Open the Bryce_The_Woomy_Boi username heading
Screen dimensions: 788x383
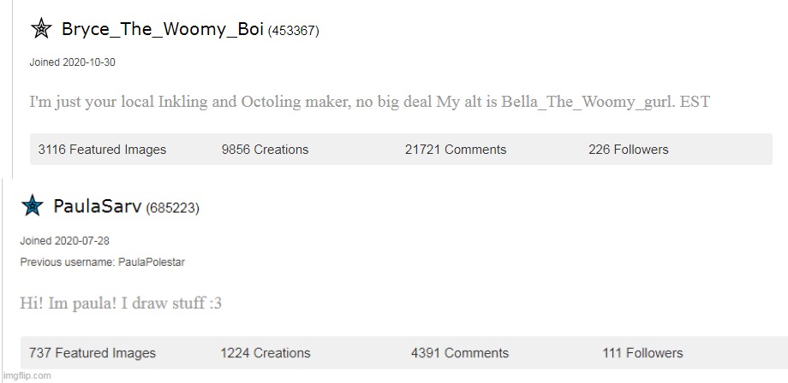click(163, 30)
